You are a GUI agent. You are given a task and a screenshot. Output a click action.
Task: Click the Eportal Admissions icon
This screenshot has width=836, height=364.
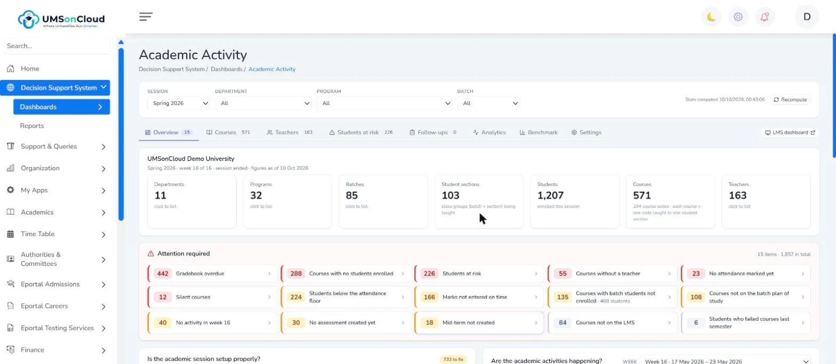click(10, 284)
